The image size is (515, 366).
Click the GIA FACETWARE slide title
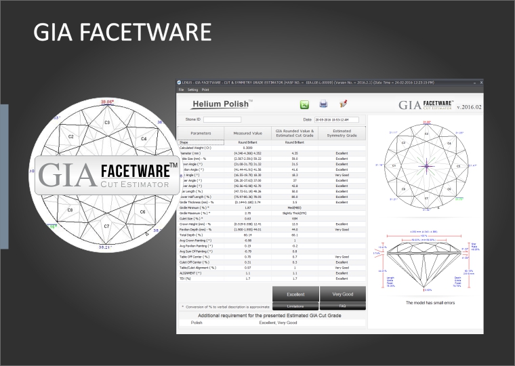(122, 32)
